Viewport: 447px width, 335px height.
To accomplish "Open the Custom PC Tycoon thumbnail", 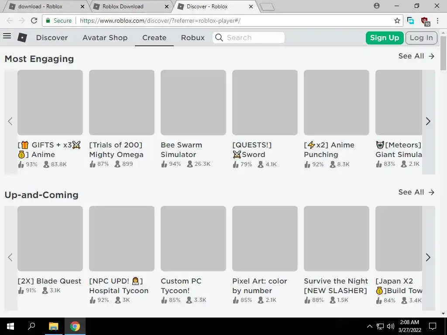I will (x=193, y=239).
